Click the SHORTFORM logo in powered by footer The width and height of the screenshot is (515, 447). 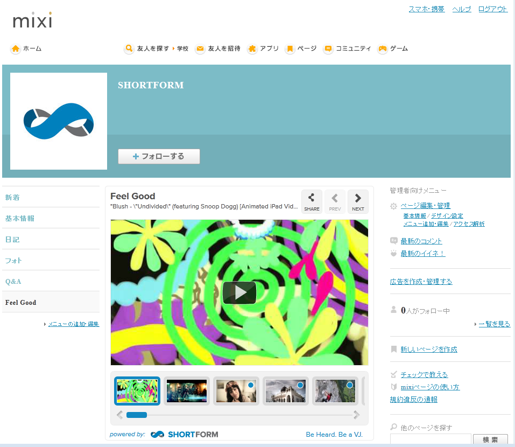click(x=185, y=435)
